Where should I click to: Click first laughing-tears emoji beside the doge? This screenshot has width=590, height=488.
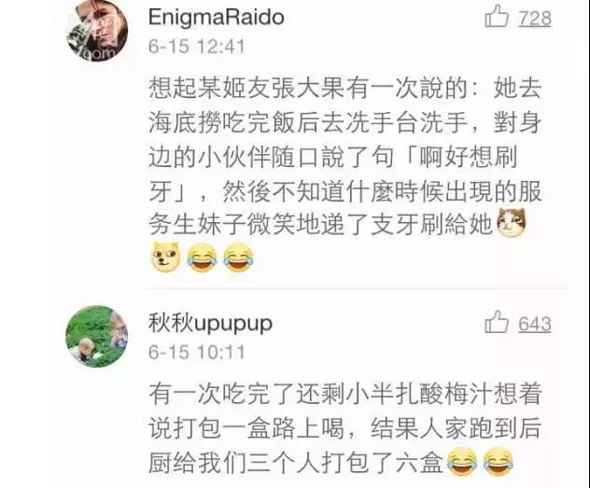(203, 258)
